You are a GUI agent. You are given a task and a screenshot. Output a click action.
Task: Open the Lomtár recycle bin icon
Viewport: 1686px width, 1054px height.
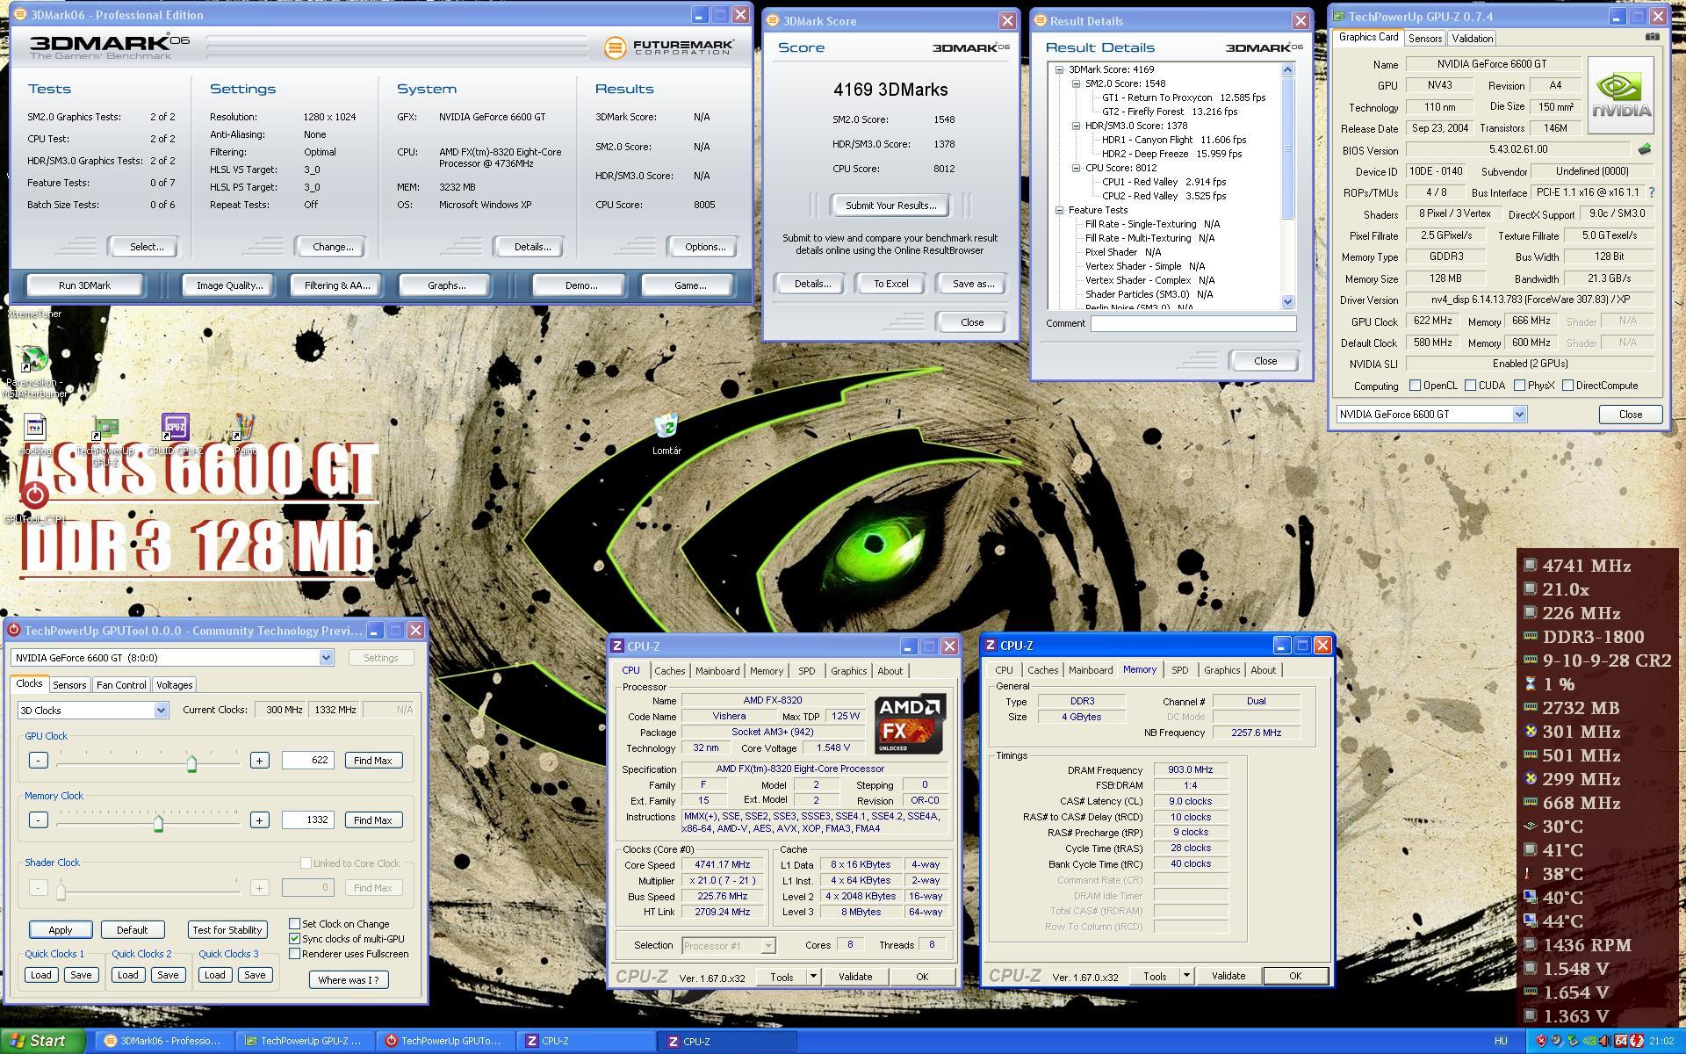(x=666, y=427)
